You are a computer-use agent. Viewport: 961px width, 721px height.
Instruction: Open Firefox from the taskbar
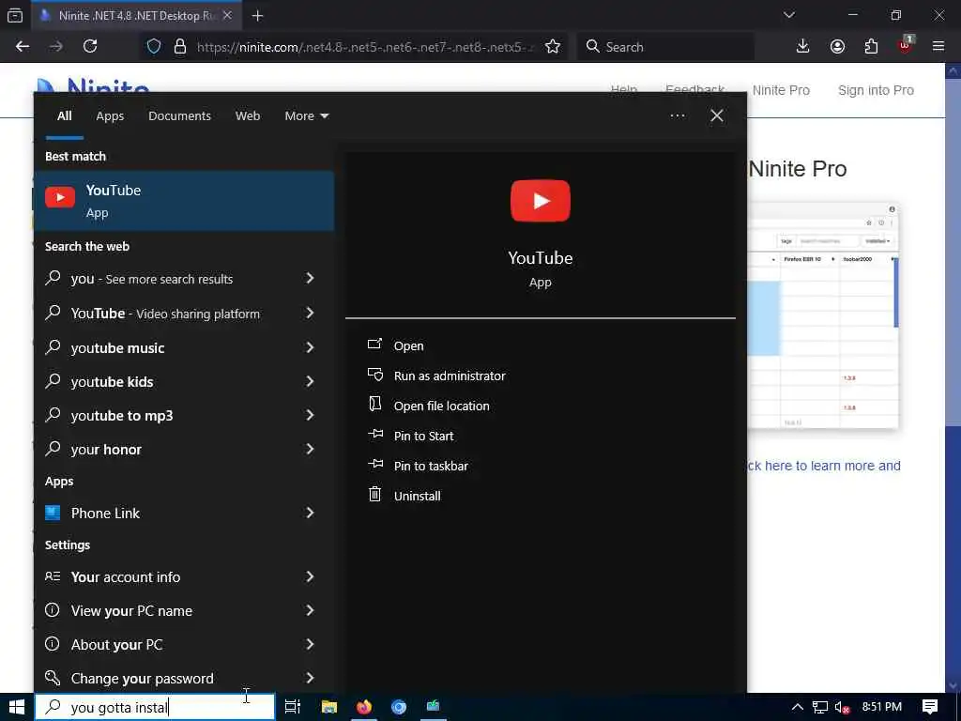(x=364, y=707)
